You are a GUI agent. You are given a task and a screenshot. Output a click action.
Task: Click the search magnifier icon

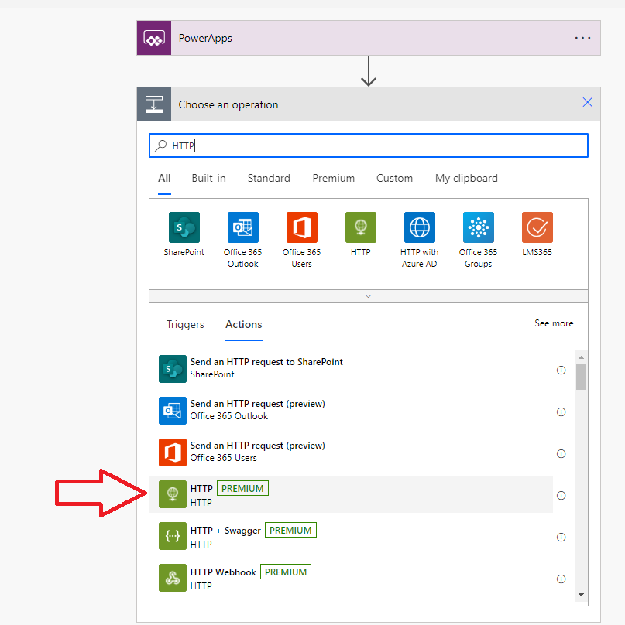(x=161, y=145)
